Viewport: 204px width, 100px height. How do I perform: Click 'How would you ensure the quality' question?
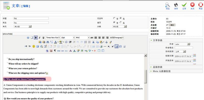pyautogui.click(x=29, y=98)
